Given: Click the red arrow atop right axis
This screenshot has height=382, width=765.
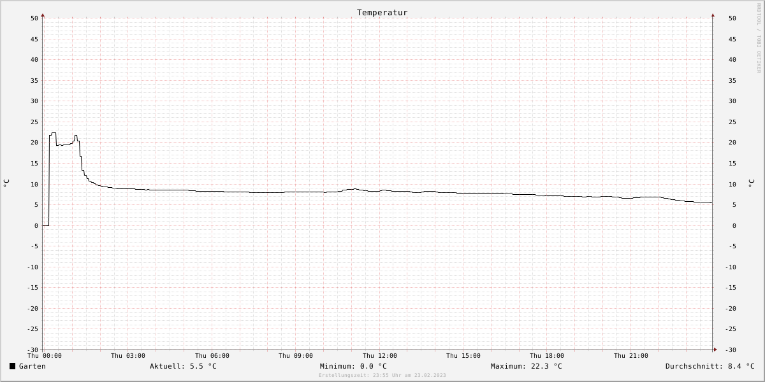Looking at the screenshot, I should tap(713, 15).
